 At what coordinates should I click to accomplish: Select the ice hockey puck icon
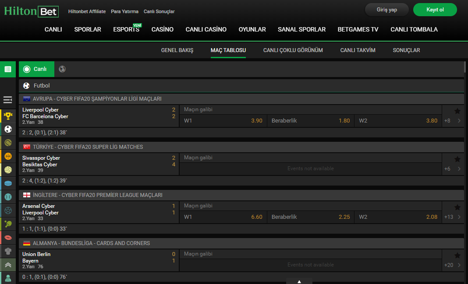(8, 183)
